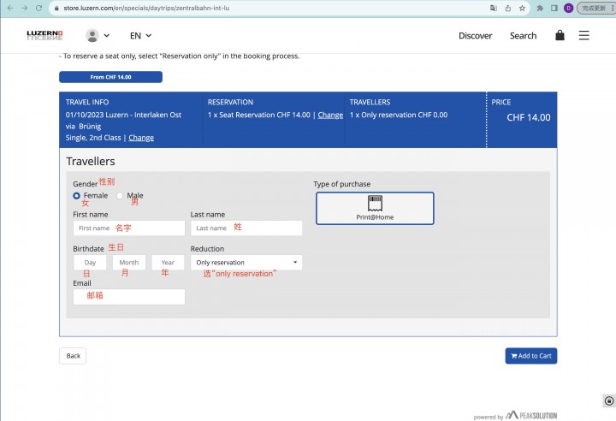Click the browser forward arrow

tap(24, 8)
